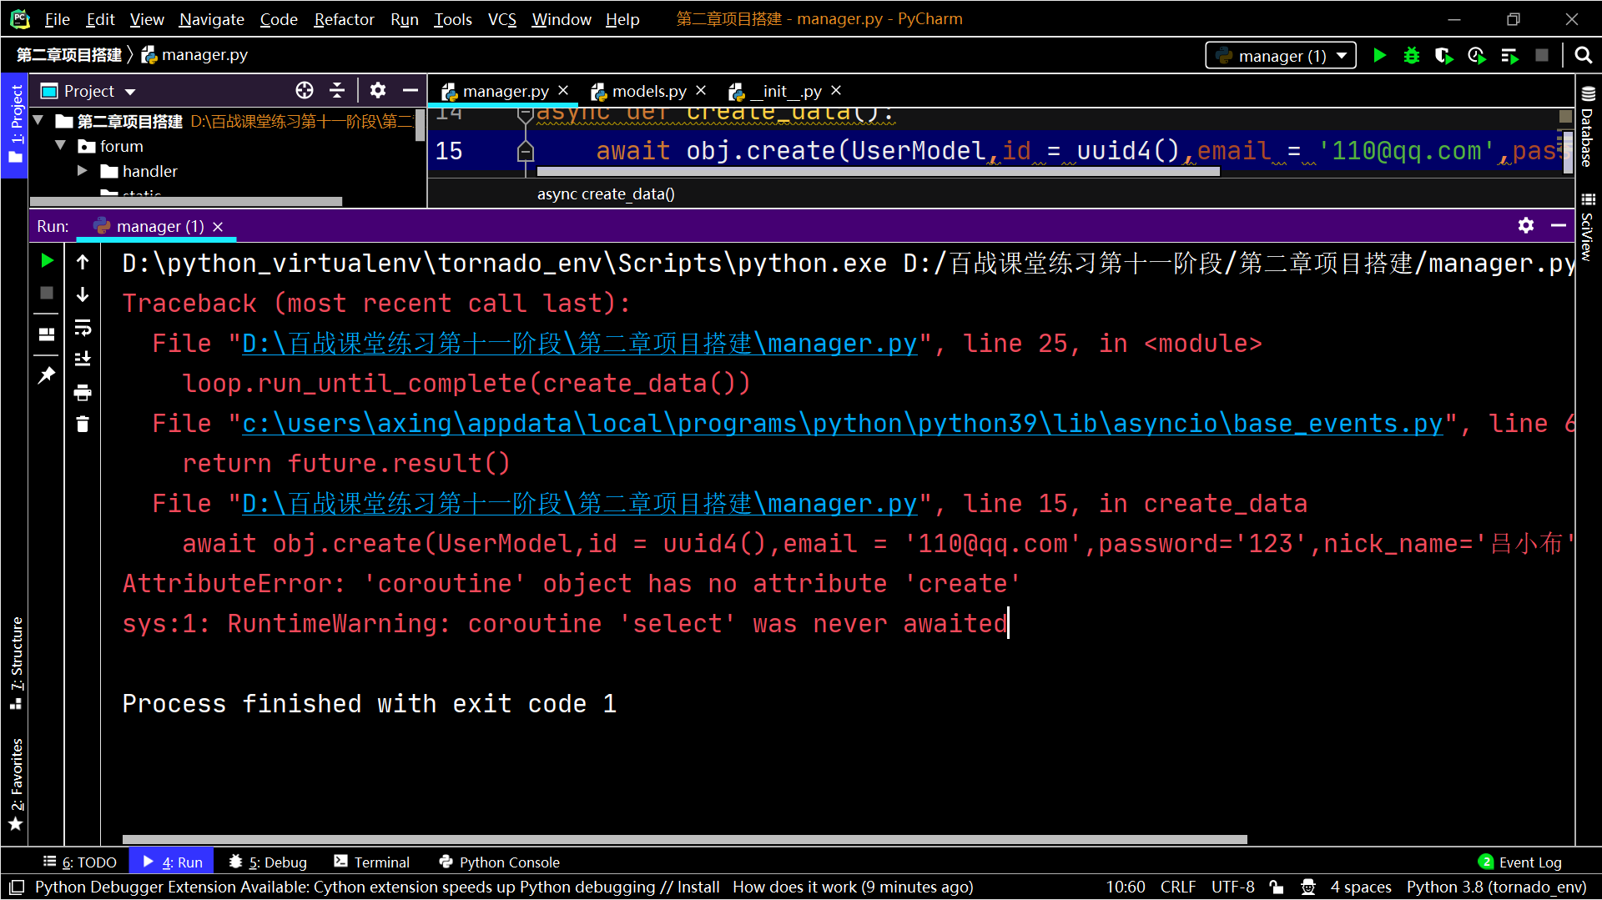Image resolution: width=1602 pixels, height=900 pixels.
Task: Click the Project panel horizontal scrollbar
Action: tap(186, 201)
